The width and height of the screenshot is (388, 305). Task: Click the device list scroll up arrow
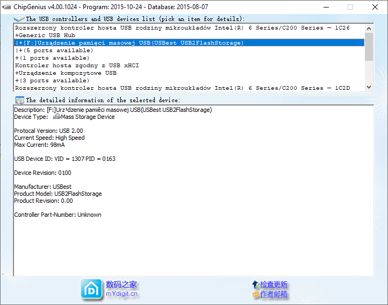coord(369,29)
